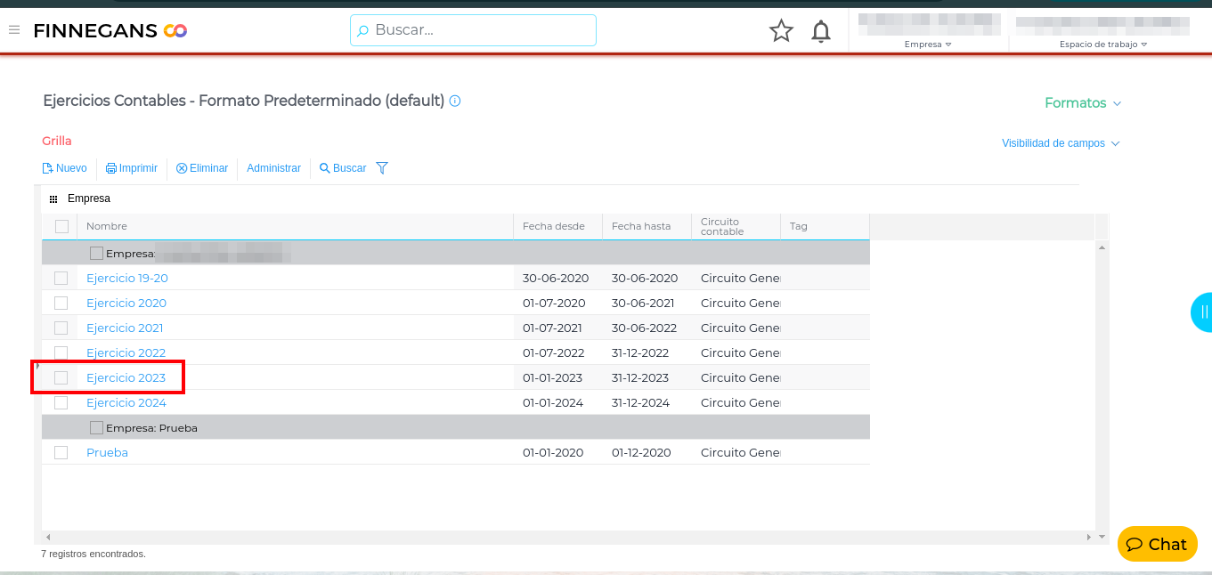Open the Empresa selector dropdown
Viewport: 1212px width, 575px height.
(928, 44)
